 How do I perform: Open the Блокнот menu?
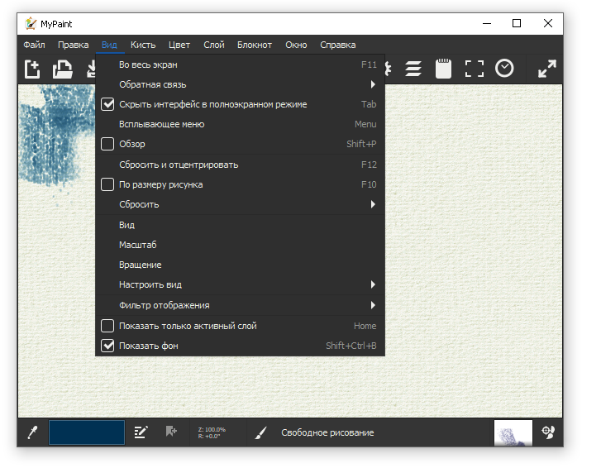255,45
